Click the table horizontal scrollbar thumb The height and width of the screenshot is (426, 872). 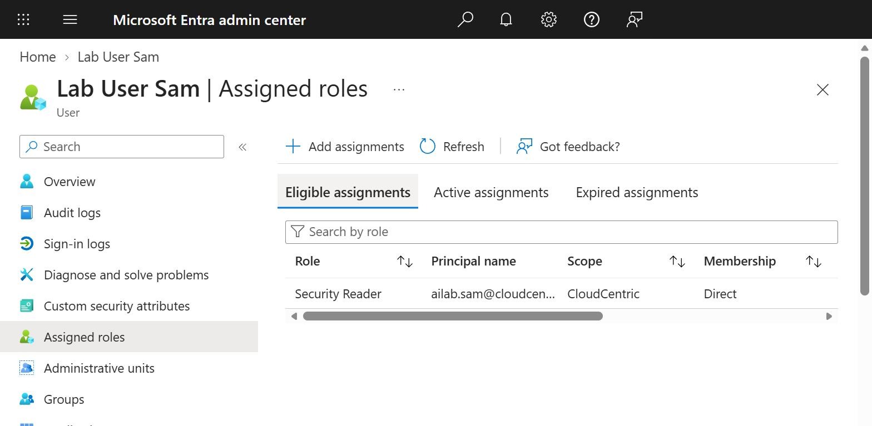[x=453, y=316]
